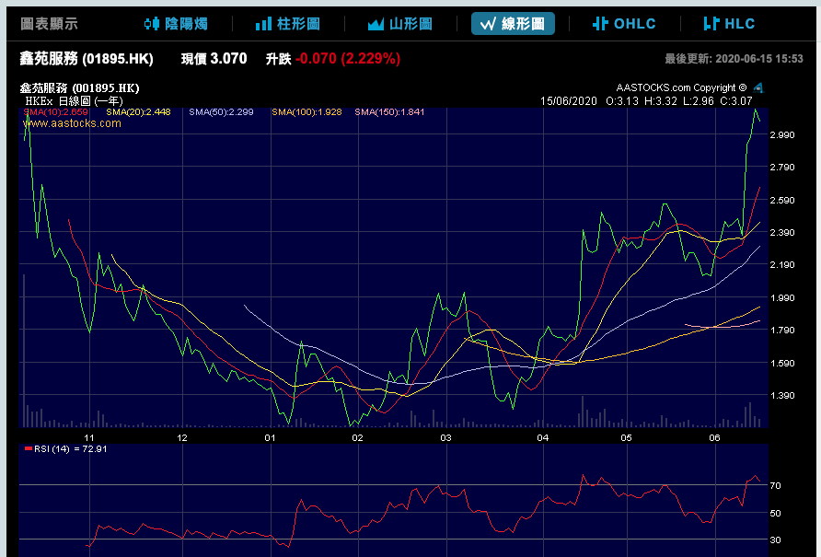
Task: Click the OHLC bars icon
Action: (600, 24)
